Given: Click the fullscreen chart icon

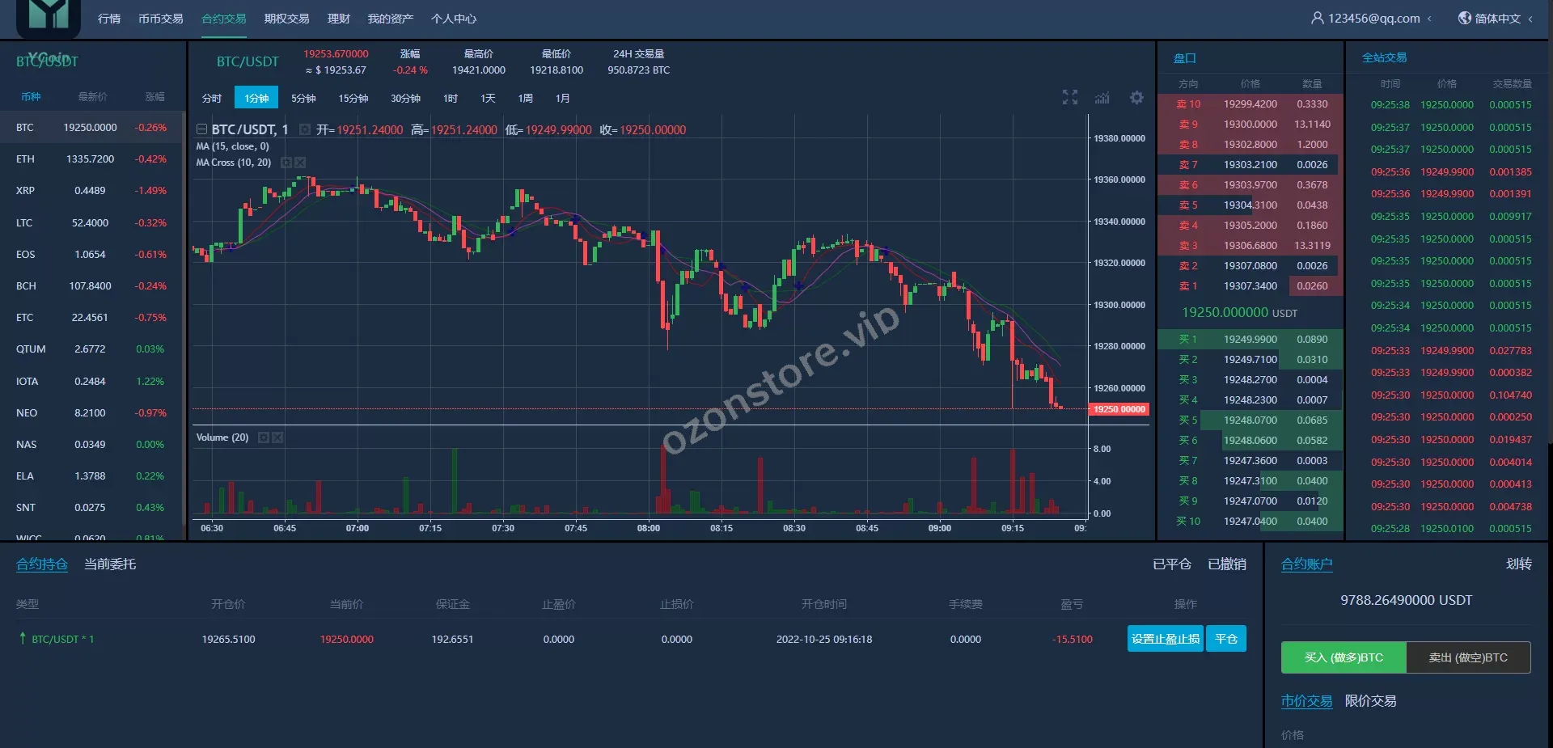Looking at the screenshot, I should point(1069,98).
